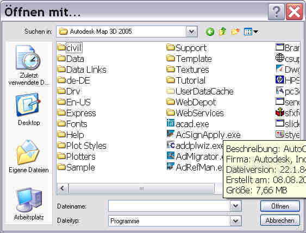This screenshot has height=233, width=306.
Task: Select the Tutorial folder
Action: (x=186, y=80)
